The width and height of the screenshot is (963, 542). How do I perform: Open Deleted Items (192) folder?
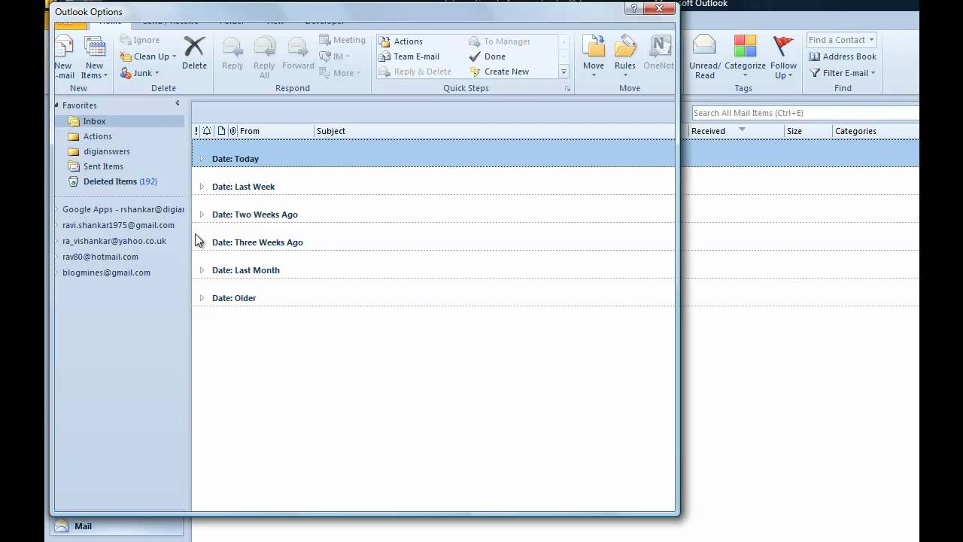pyautogui.click(x=119, y=181)
